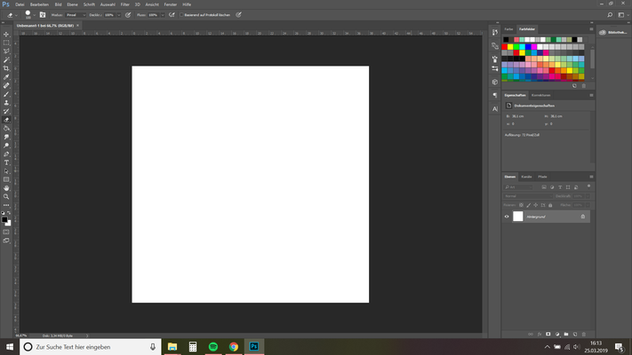Select the Dodge tool
The width and height of the screenshot is (632, 355).
(x=6, y=146)
